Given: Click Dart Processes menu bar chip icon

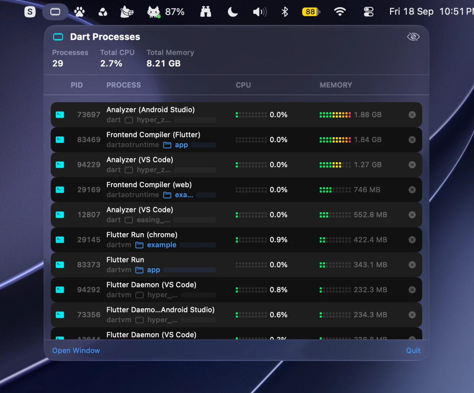Looking at the screenshot, I should pyautogui.click(x=55, y=12).
